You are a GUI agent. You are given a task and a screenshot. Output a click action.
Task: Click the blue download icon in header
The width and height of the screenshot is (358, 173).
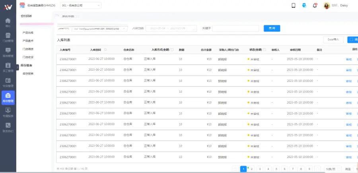(x=304, y=6)
